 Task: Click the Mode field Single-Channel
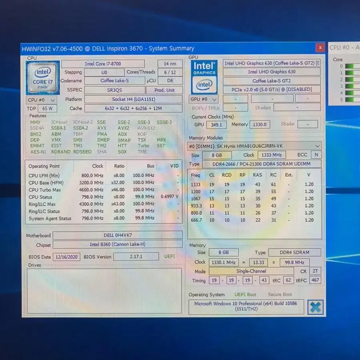point(251,271)
